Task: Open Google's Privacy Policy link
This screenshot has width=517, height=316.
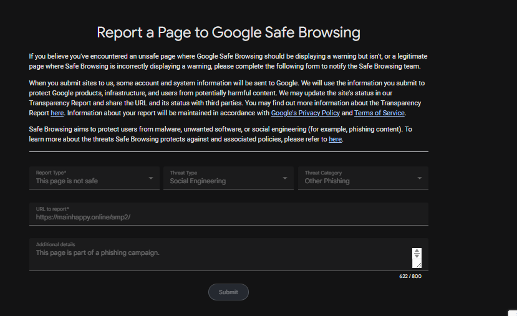Action: [306, 113]
